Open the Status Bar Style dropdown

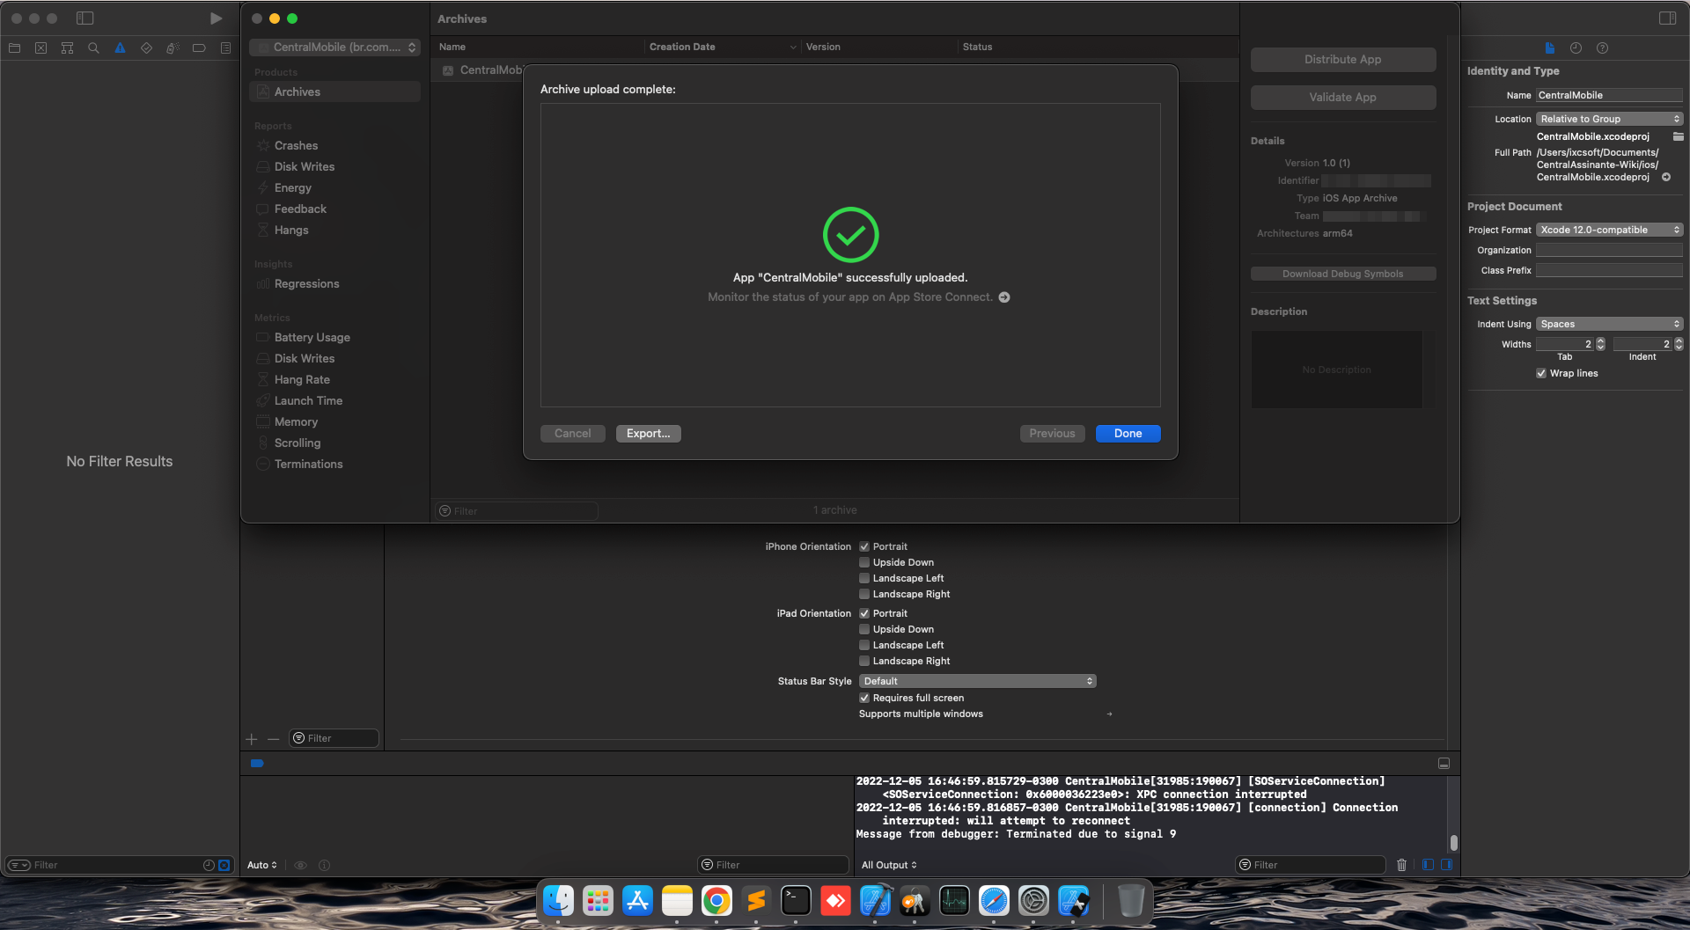point(977,681)
